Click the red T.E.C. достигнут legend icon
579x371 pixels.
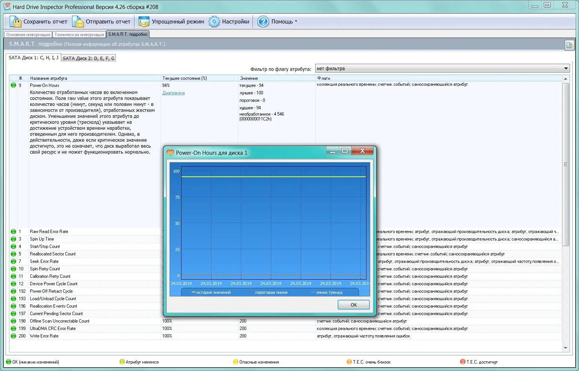[462, 361]
